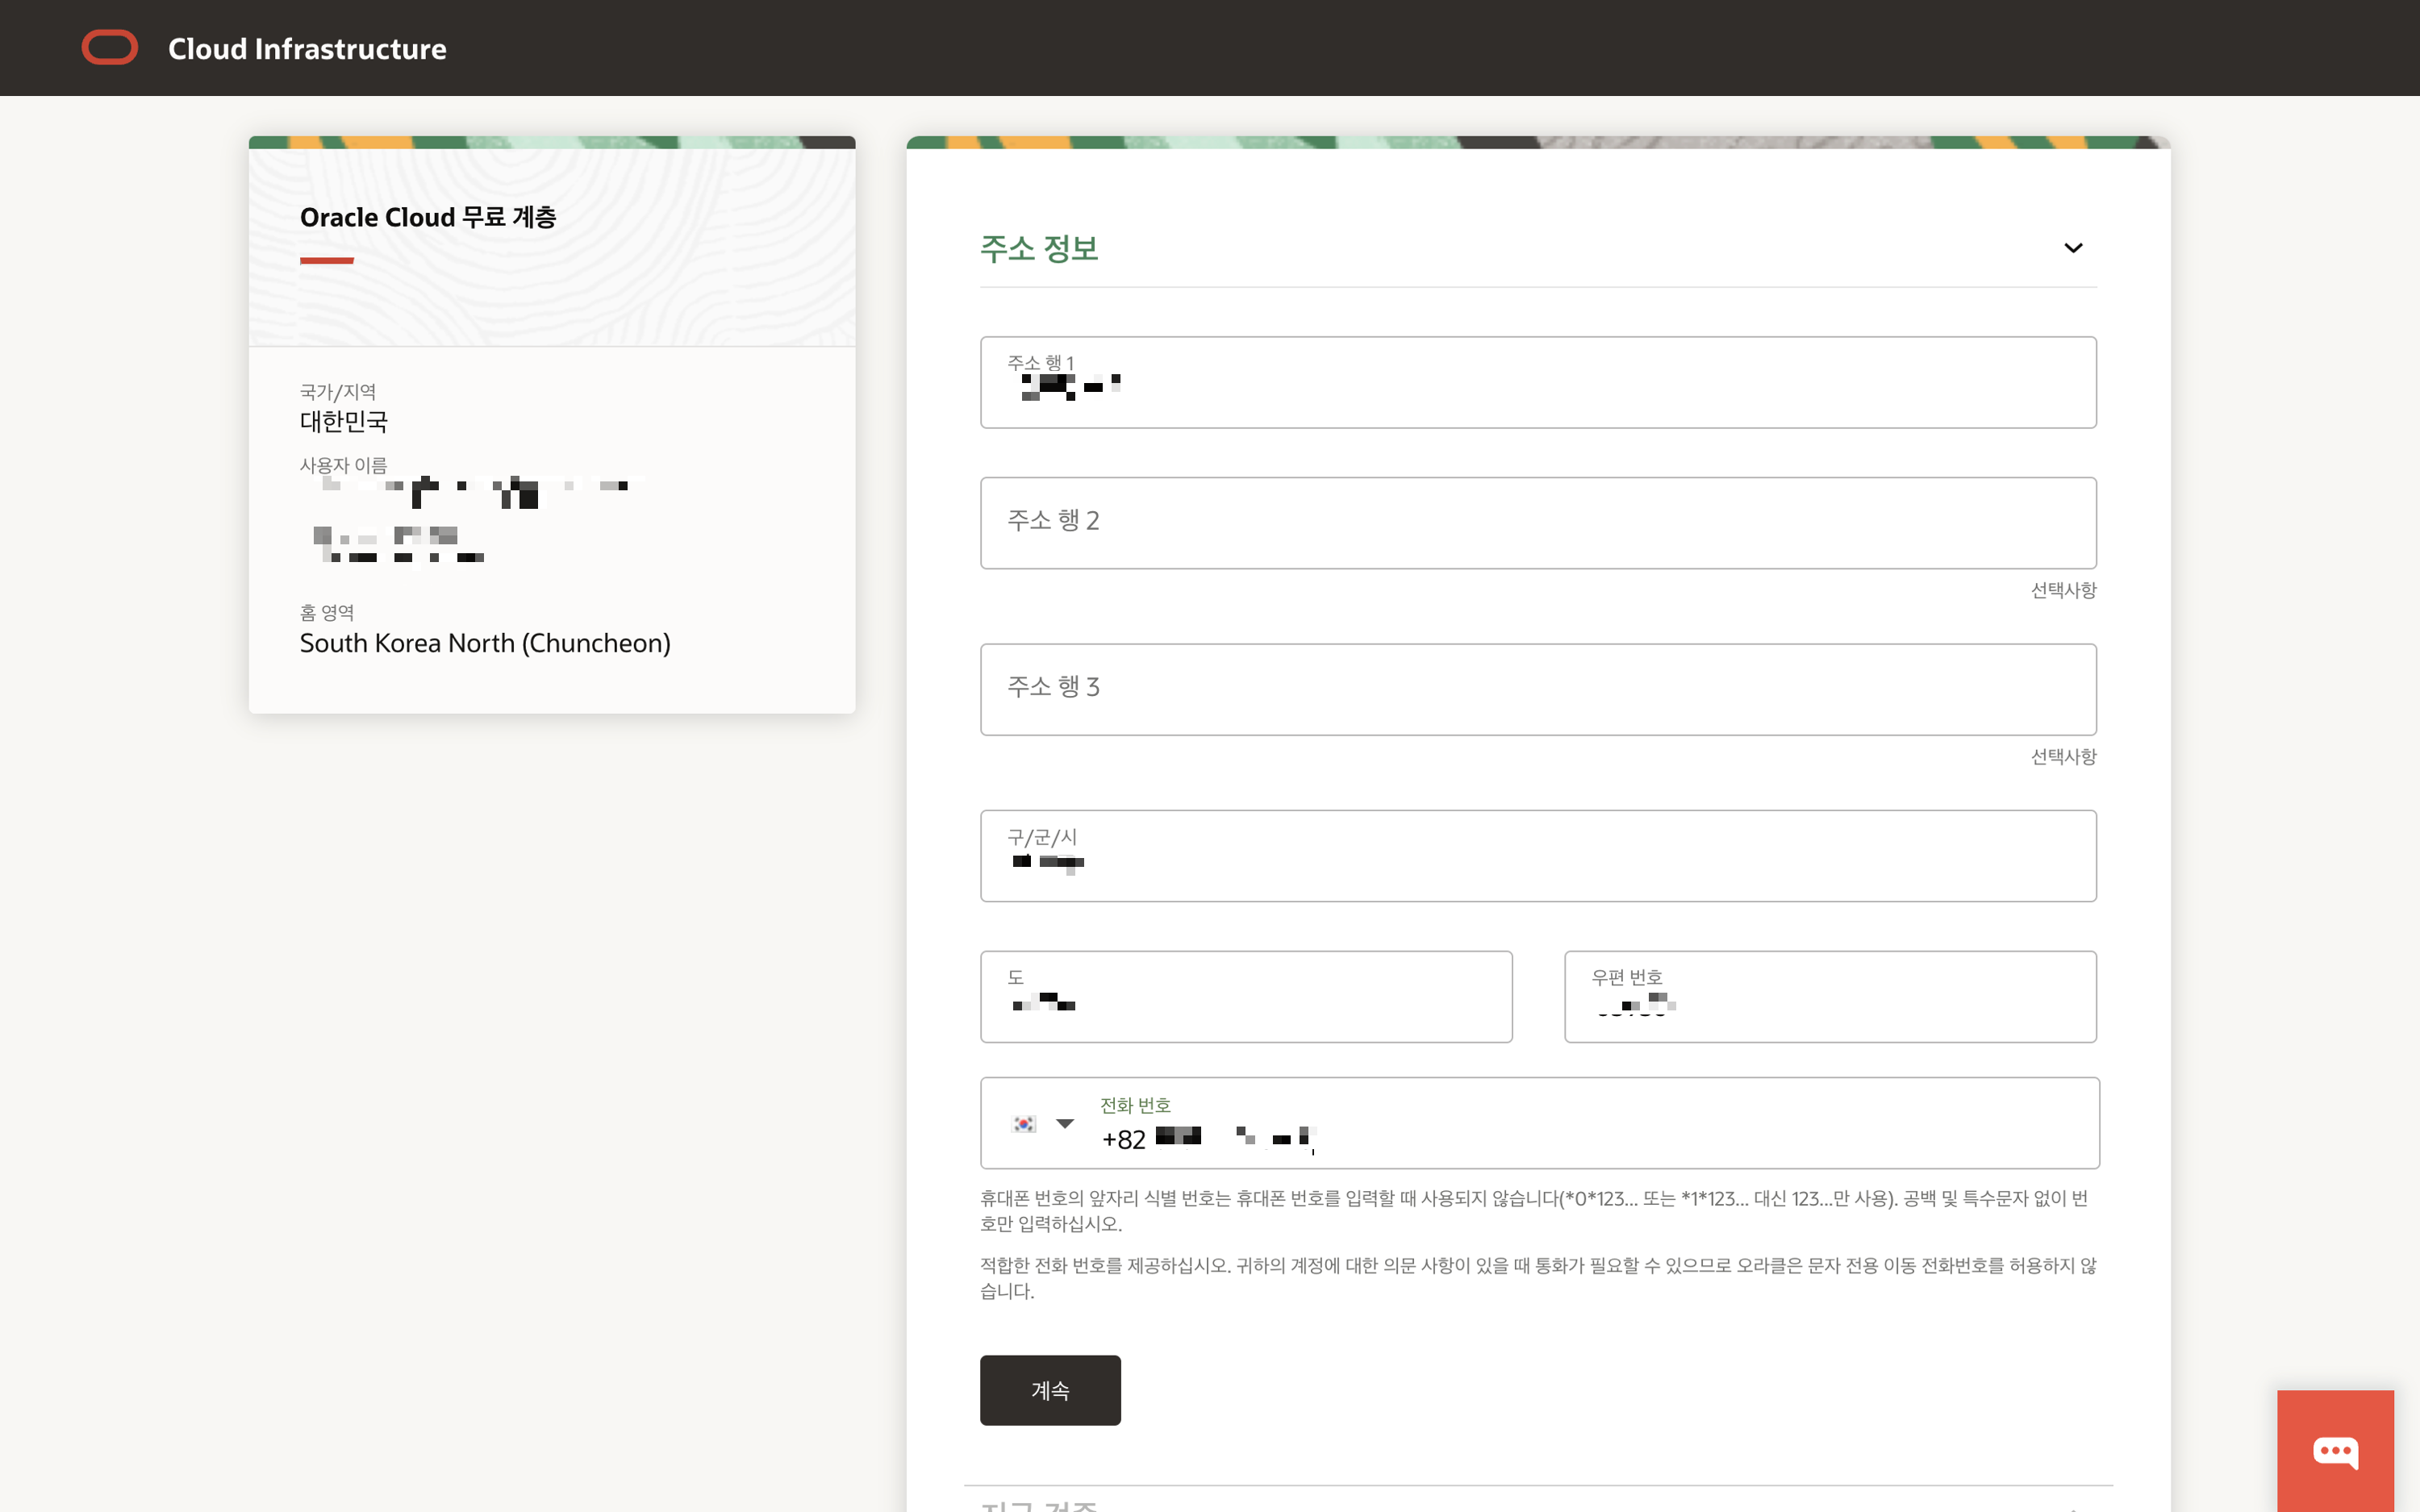The image size is (2420, 1512).
Task: Click the Cloud Infrastructure header title
Action: [307, 48]
